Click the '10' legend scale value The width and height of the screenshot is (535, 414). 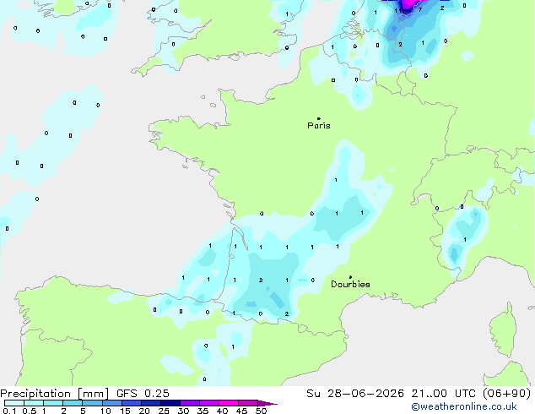105,411
